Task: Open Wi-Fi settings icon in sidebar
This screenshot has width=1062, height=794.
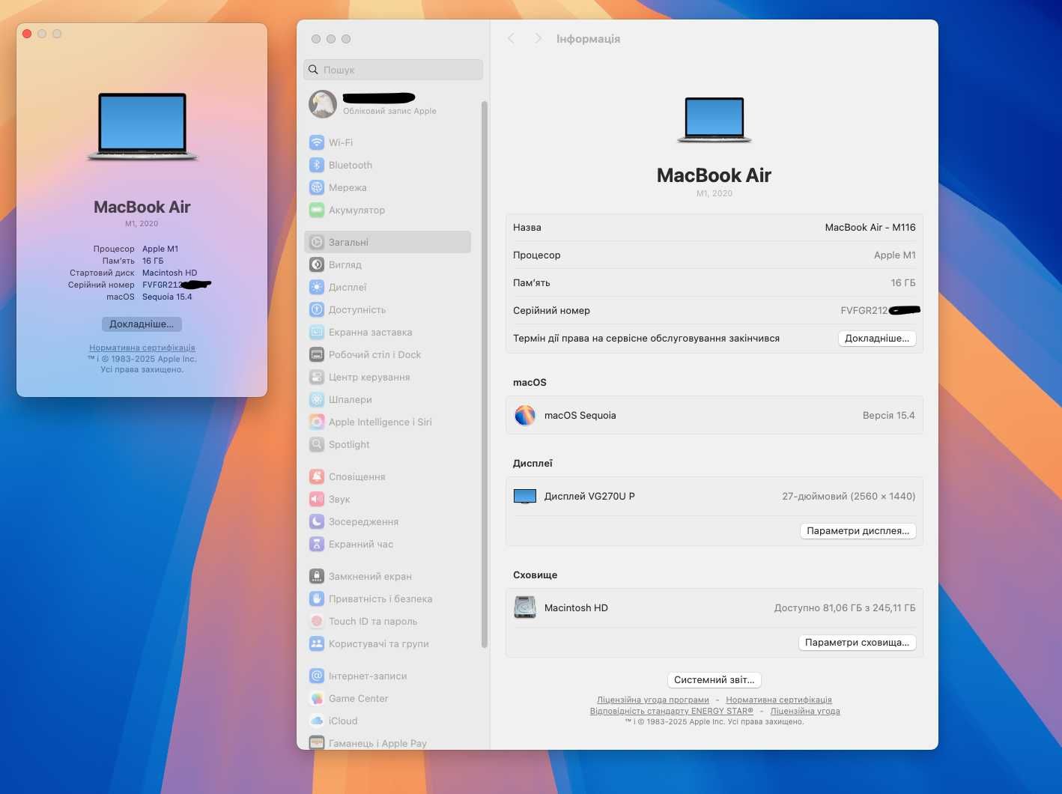Action: click(x=317, y=142)
